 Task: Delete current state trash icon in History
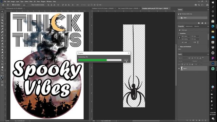(205, 23)
